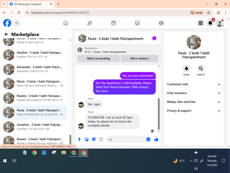Open the account profile menu
This screenshot has height=173, width=230.
tap(220, 23)
